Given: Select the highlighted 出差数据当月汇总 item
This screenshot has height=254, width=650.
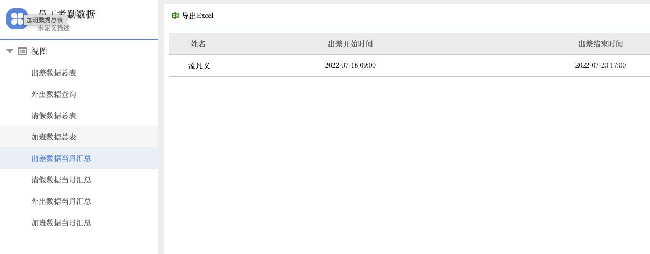Looking at the screenshot, I should pos(61,159).
